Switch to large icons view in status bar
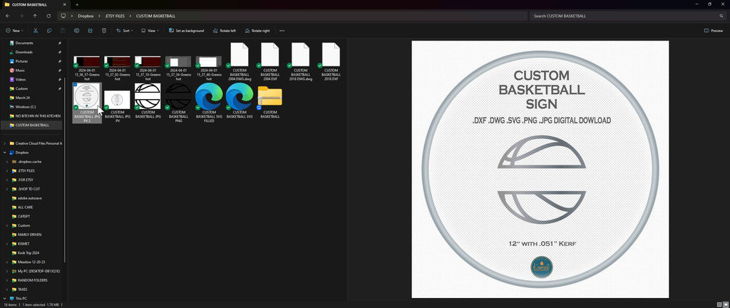The height and width of the screenshot is (308, 730). pyautogui.click(x=724, y=304)
